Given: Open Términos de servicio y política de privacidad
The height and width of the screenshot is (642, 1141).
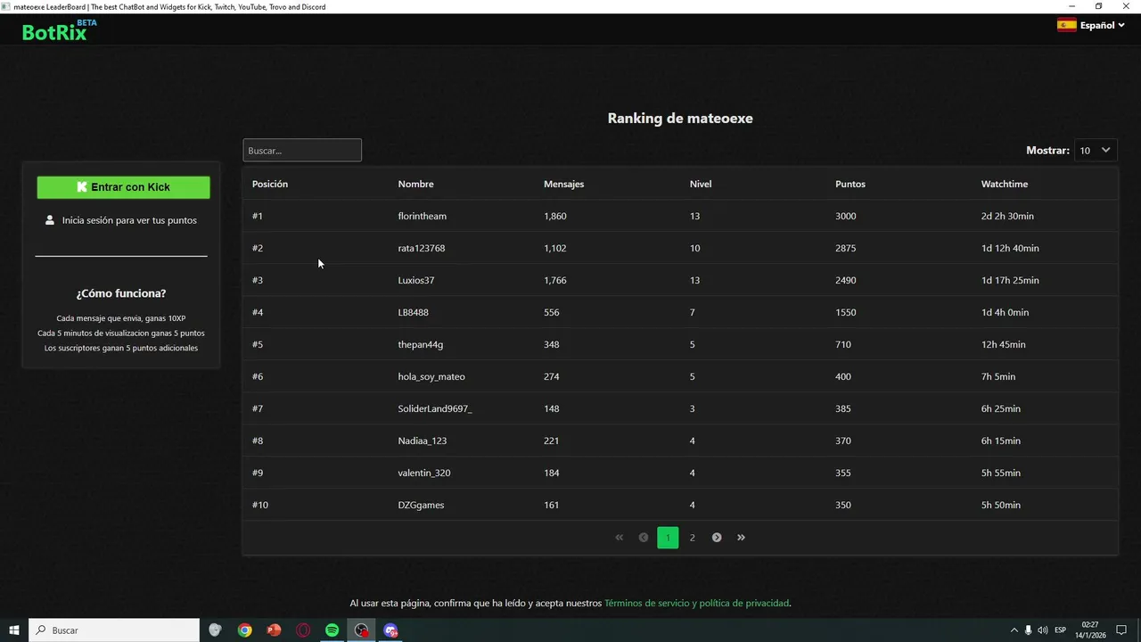Looking at the screenshot, I should (696, 604).
